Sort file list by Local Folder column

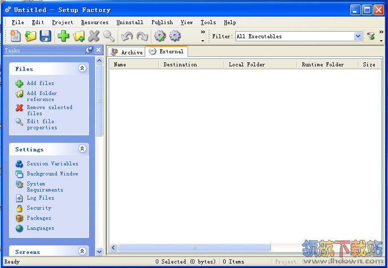(x=260, y=64)
